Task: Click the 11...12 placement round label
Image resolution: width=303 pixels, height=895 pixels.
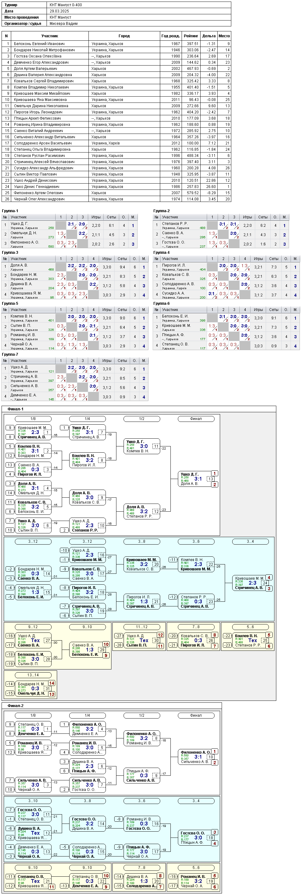Action: point(142,627)
